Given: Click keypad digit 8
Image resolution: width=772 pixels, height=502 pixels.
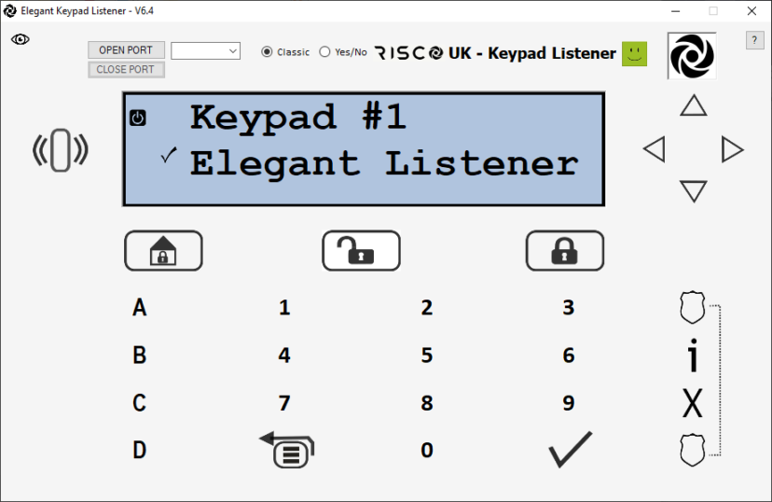Looking at the screenshot, I should pyautogui.click(x=427, y=403).
